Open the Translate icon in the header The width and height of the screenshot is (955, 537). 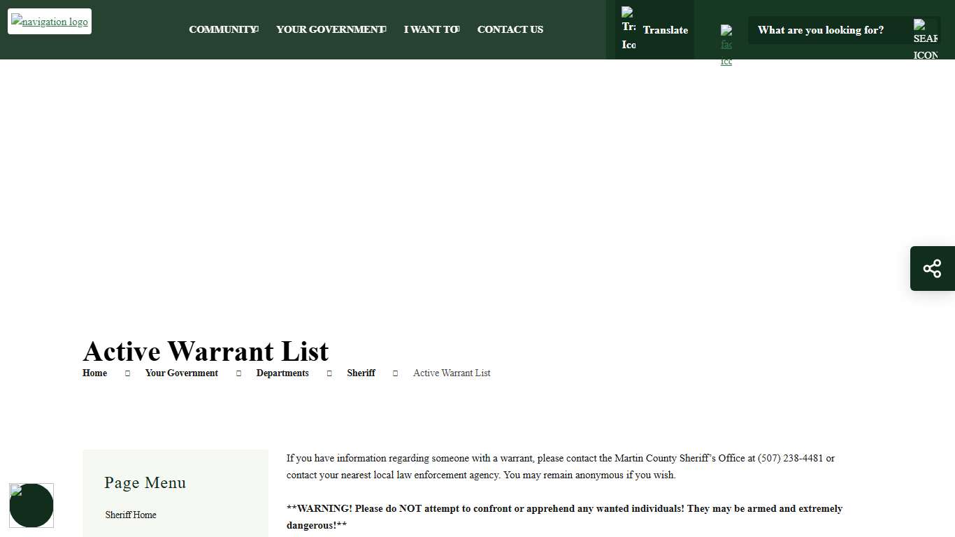pyautogui.click(x=629, y=29)
